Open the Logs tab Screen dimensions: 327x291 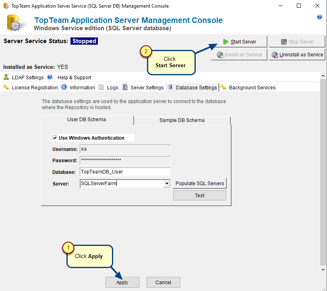click(109, 87)
